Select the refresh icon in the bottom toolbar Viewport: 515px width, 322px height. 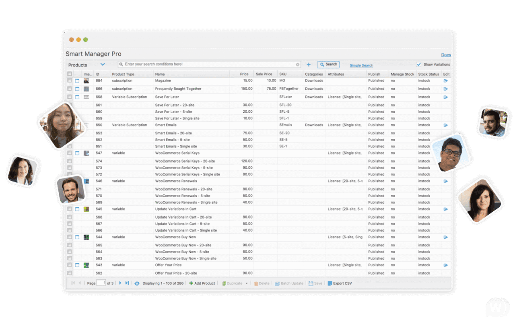point(137,283)
